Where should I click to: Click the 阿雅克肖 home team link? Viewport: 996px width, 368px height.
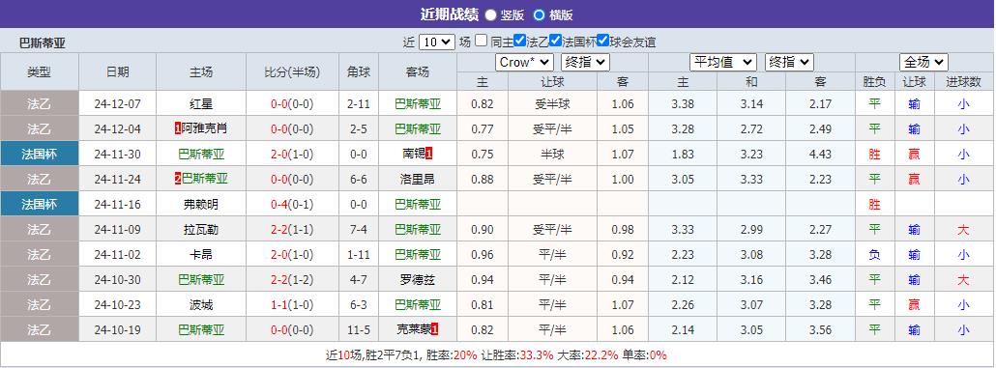click(205, 128)
